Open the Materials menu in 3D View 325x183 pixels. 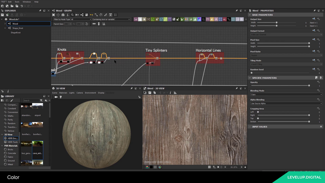click(63, 93)
